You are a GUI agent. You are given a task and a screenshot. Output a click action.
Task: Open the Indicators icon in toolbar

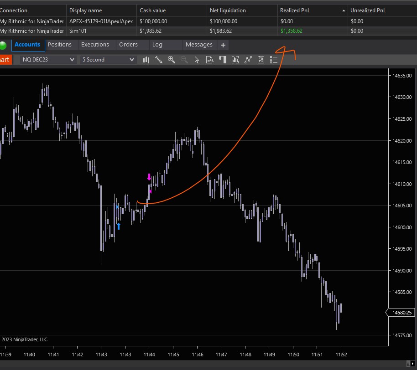(x=235, y=60)
